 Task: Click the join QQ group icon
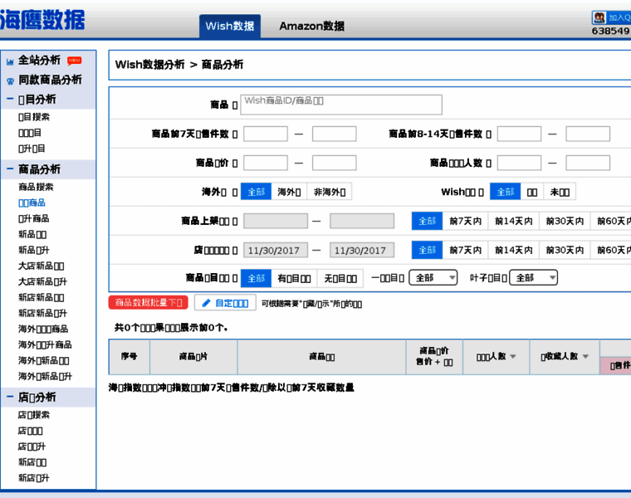598,17
